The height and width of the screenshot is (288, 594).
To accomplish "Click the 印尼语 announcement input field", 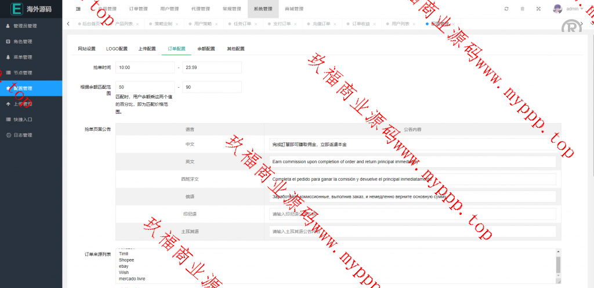I will [x=412, y=214].
